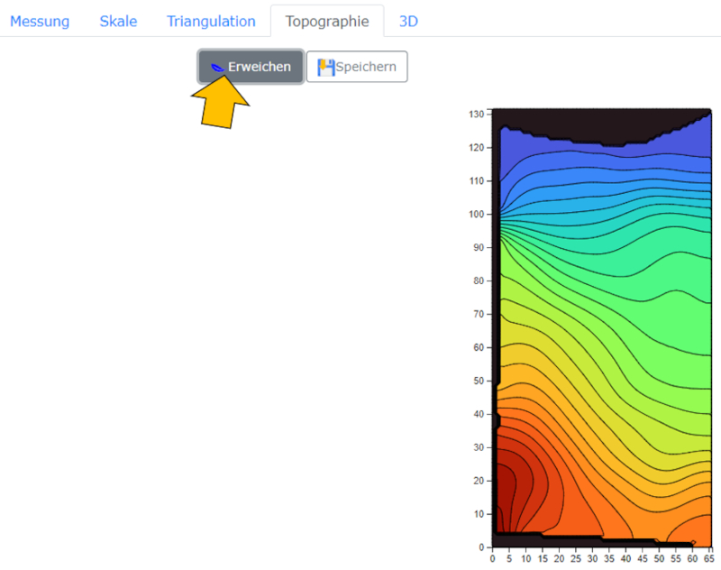The image size is (721, 570).
Task: Click the y-axis label 100
Action: point(476,215)
